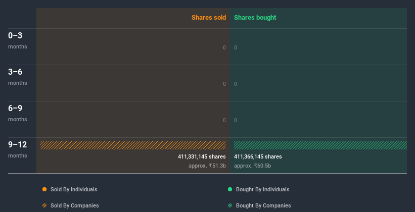Click the bought zero in 0–3 months row
This screenshot has height=212, width=415.
click(x=236, y=47)
